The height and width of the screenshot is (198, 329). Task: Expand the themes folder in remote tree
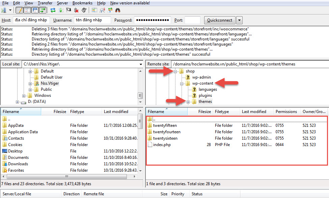[188, 102]
